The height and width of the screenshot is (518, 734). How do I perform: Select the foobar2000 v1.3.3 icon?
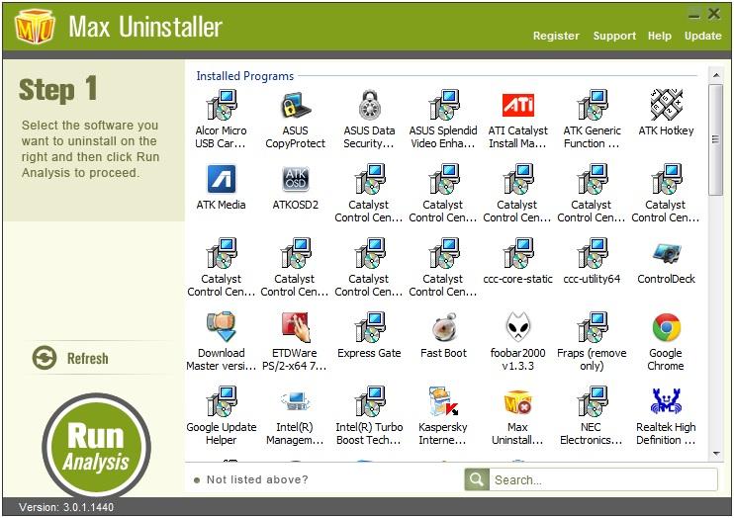pyautogui.click(x=517, y=327)
